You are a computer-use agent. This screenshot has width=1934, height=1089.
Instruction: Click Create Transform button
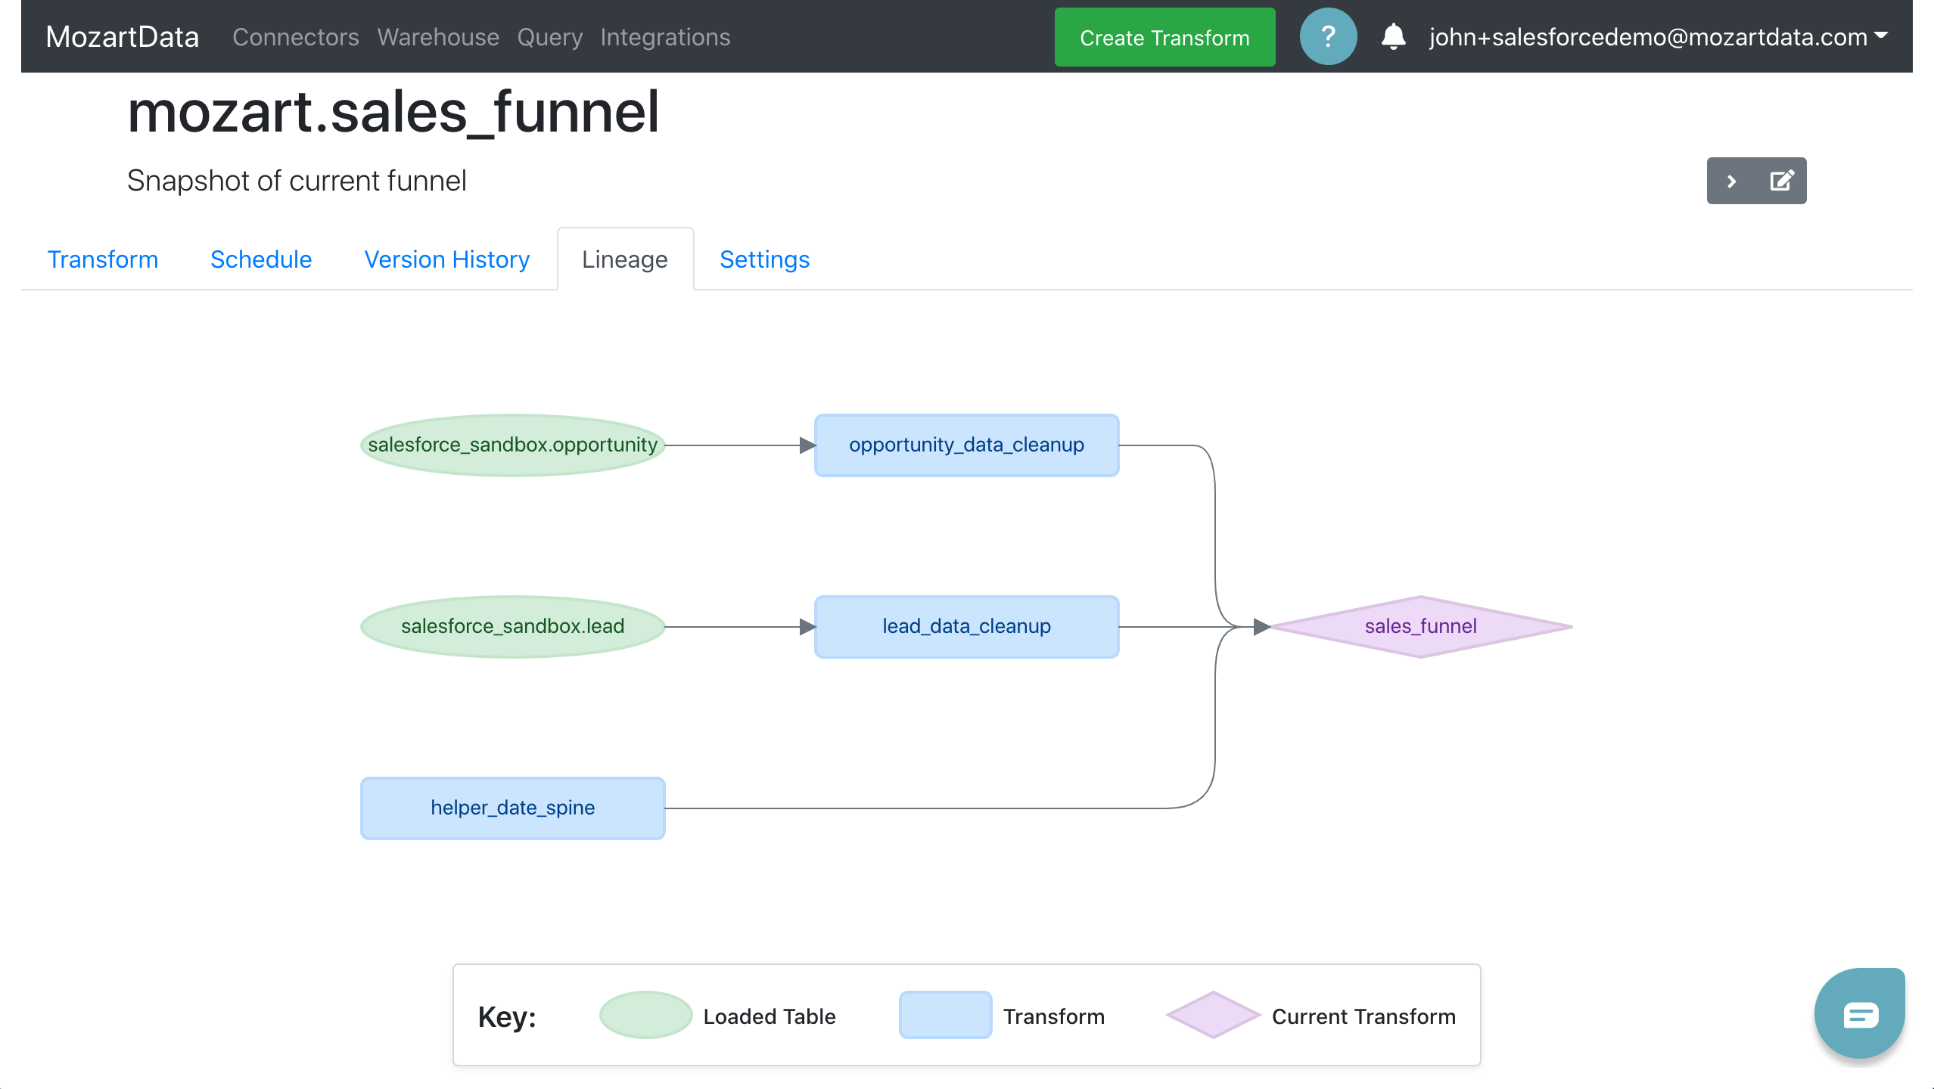pos(1164,37)
